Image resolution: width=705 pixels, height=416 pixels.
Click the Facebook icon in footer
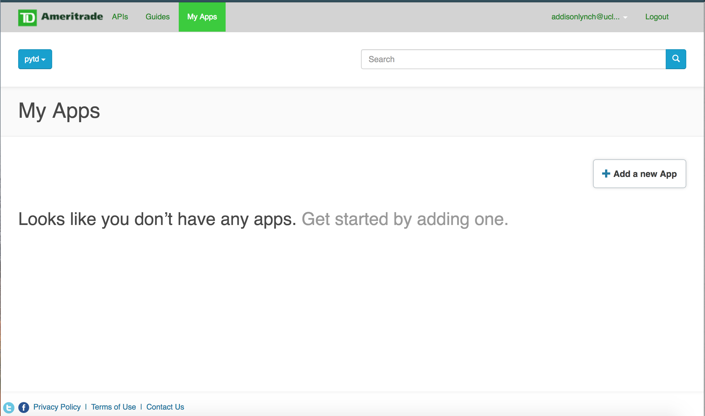point(23,407)
